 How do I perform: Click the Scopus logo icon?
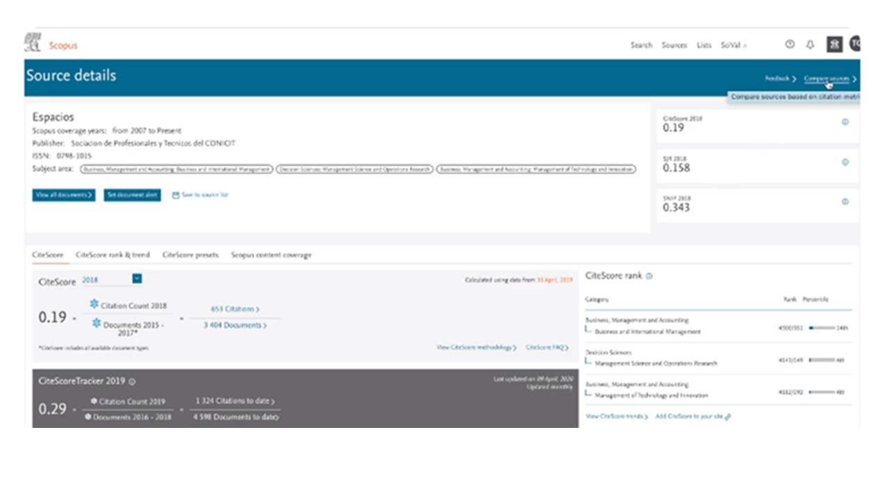point(33,43)
